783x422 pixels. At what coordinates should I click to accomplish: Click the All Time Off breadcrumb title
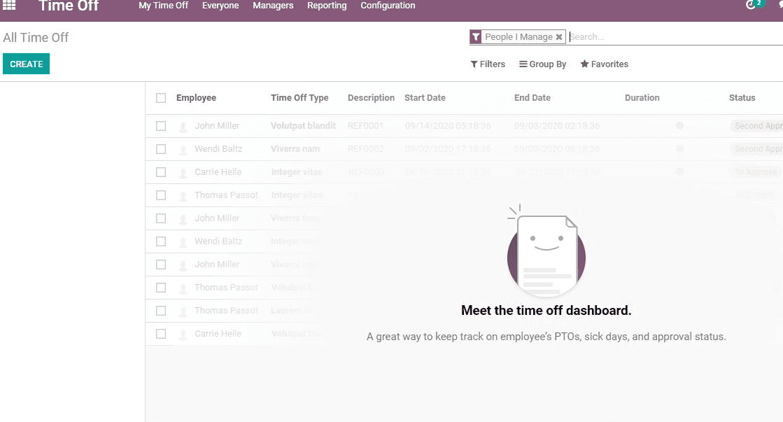pyautogui.click(x=36, y=38)
